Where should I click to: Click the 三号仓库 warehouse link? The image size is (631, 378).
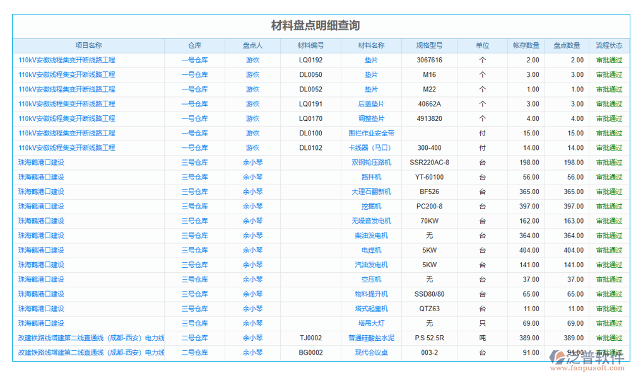click(x=196, y=162)
